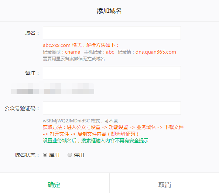The width and height of the screenshot is (219, 193).
Task: Click the 停用 option label text
Action: (79, 155)
